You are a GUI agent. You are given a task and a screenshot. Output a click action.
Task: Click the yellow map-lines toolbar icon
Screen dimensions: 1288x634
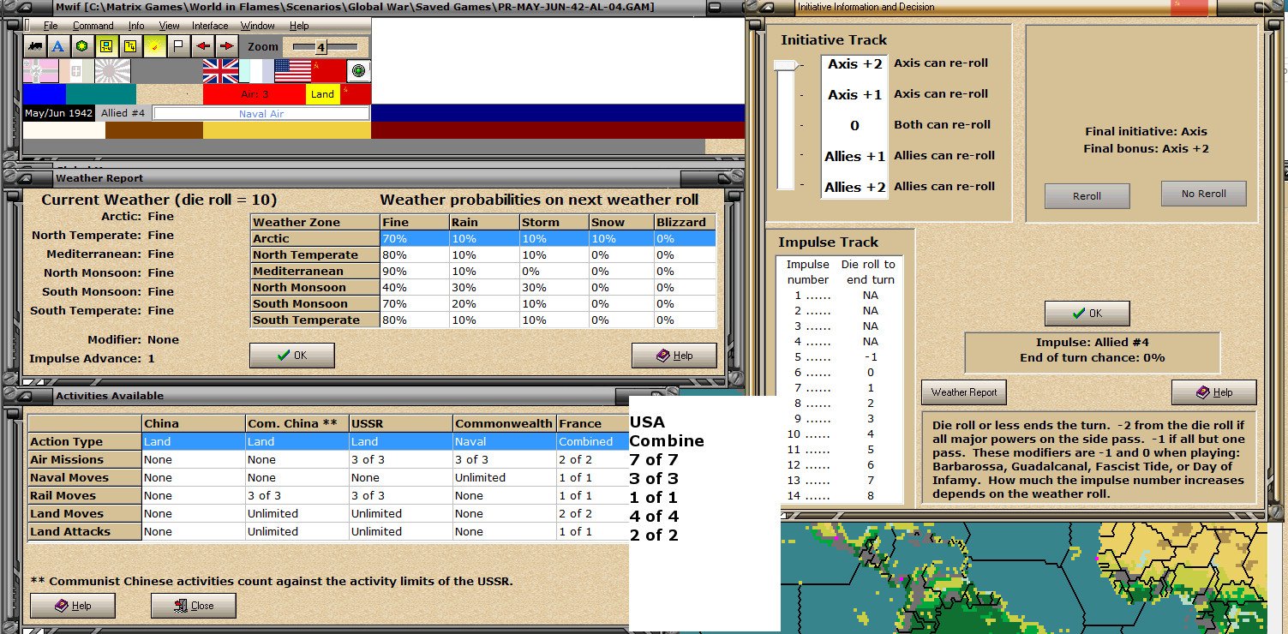[129, 46]
